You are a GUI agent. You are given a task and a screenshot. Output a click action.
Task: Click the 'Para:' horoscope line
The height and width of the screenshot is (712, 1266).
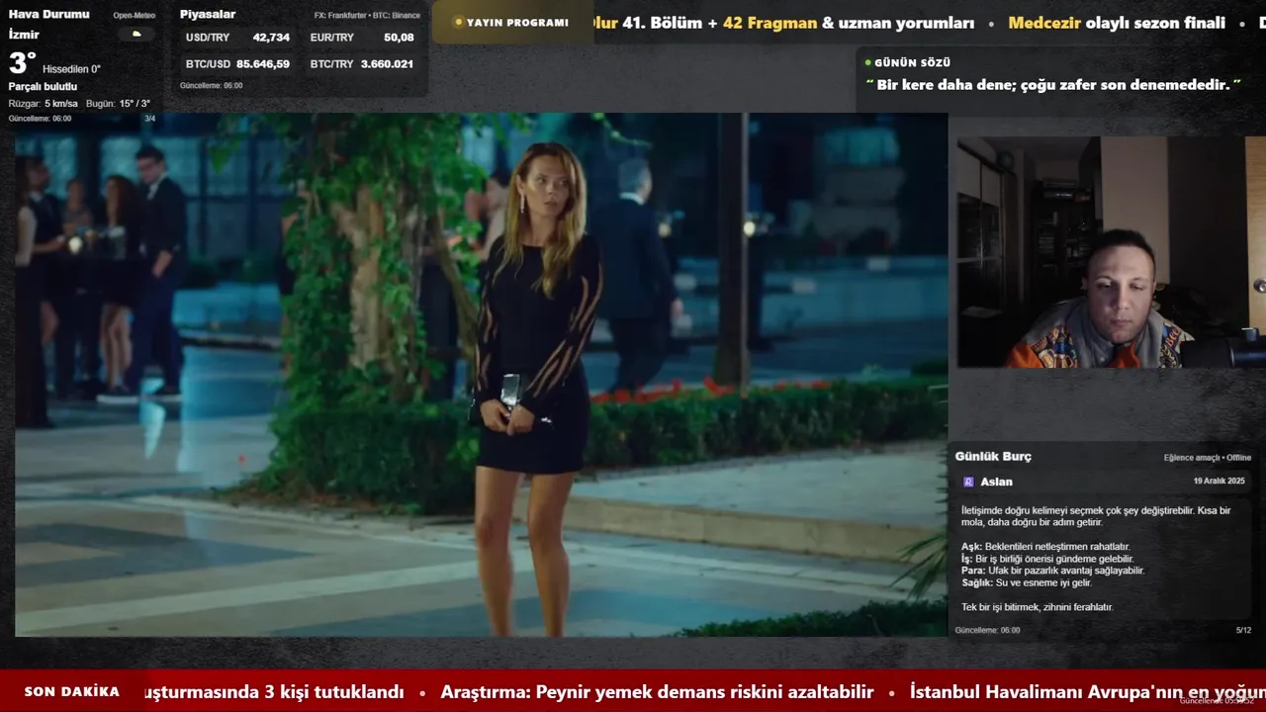pos(1052,571)
